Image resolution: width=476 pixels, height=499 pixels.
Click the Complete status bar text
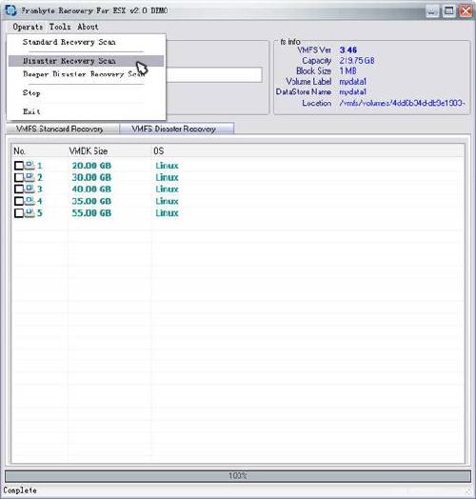pos(20,490)
